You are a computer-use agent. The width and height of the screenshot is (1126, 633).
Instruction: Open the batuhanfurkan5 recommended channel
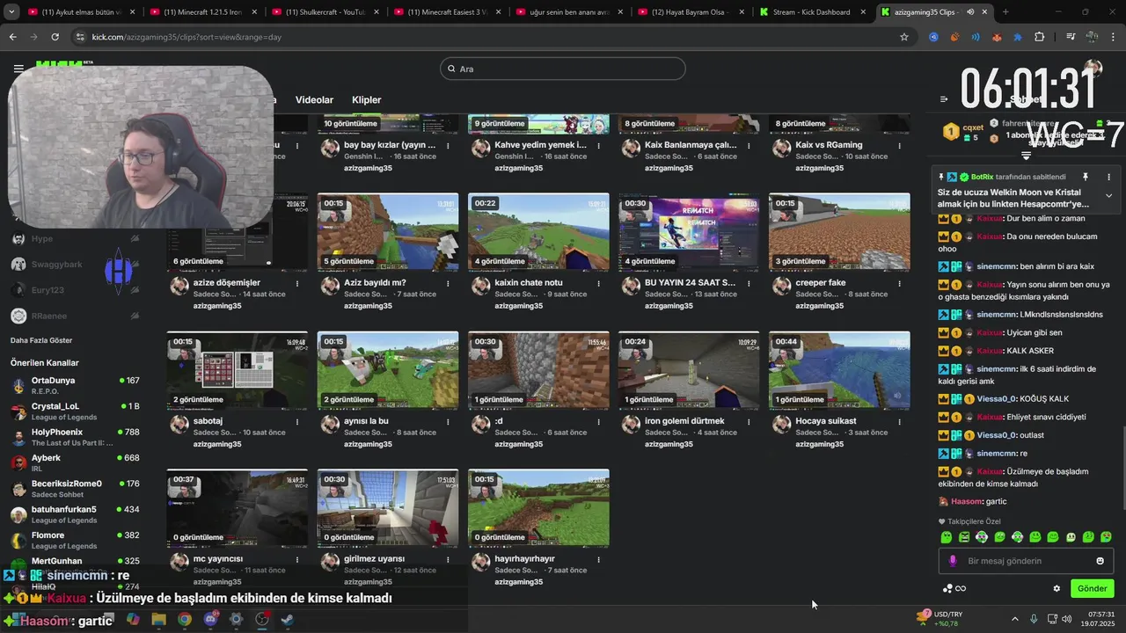tap(75, 514)
